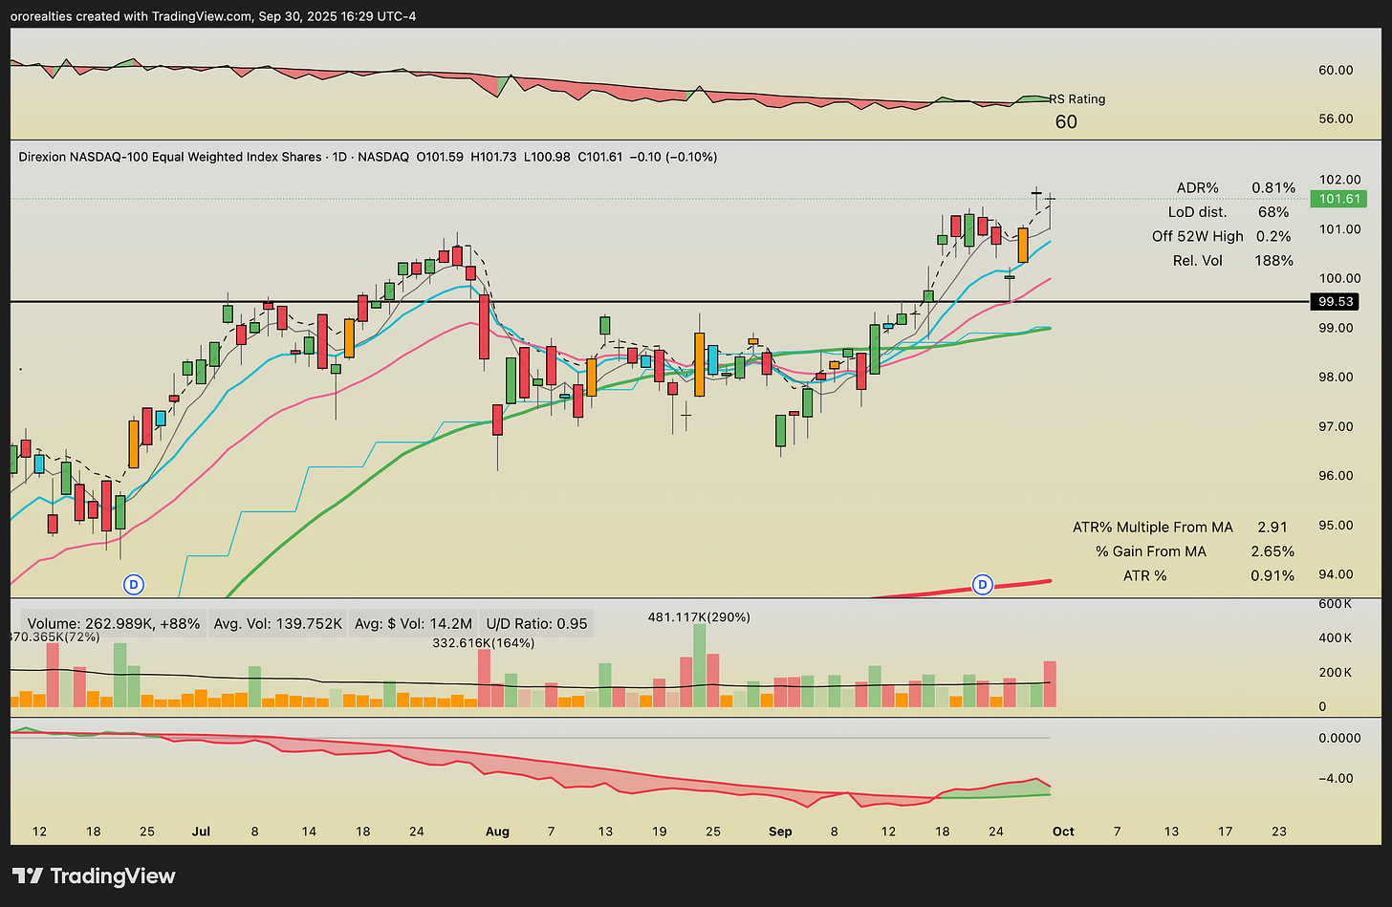Click the Rel. Vol 188% stat
Screen dimensions: 1392x907
click(1234, 260)
